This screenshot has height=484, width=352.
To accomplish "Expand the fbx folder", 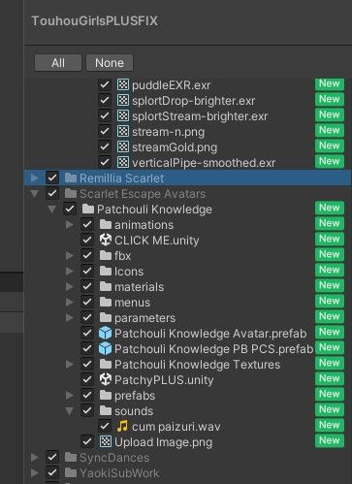I will (69, 255).
